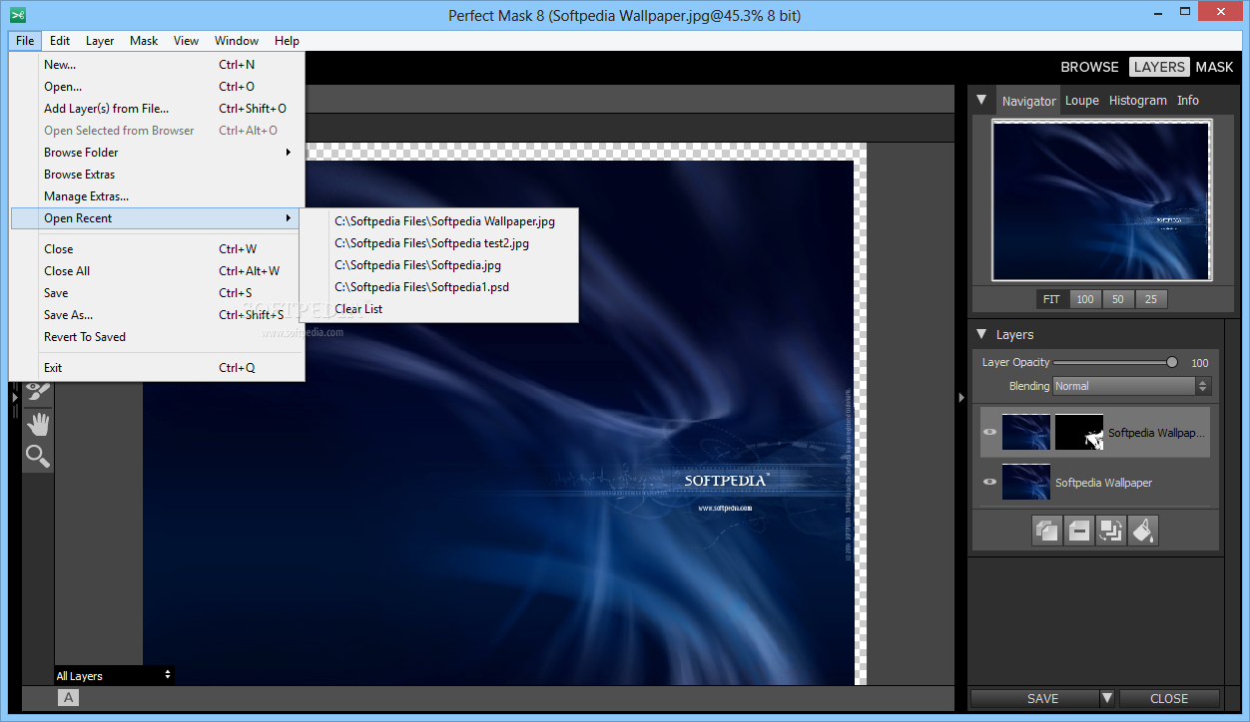Hide the bottom Softpedia Wallpaper layer
This screenshot has height=722, width=1250.
pyautogui.click(x=989, y=482)
